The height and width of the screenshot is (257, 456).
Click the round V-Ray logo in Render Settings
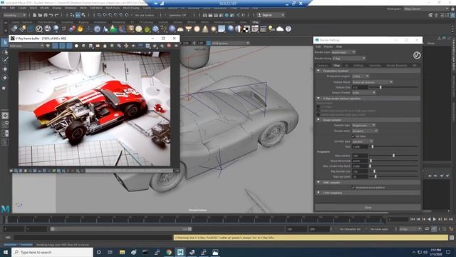(417, 55)
